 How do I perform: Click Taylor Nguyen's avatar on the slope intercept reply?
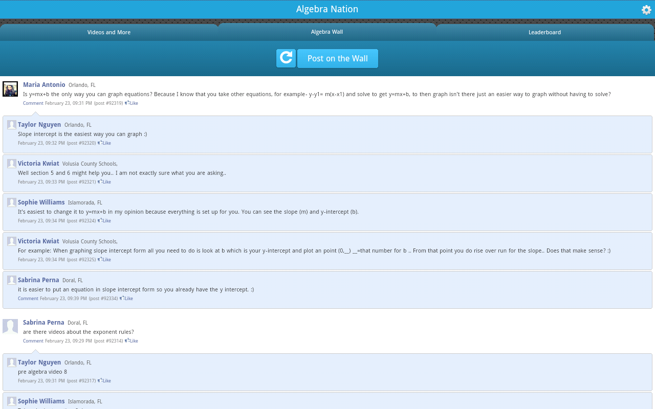[x=12, y=125]
